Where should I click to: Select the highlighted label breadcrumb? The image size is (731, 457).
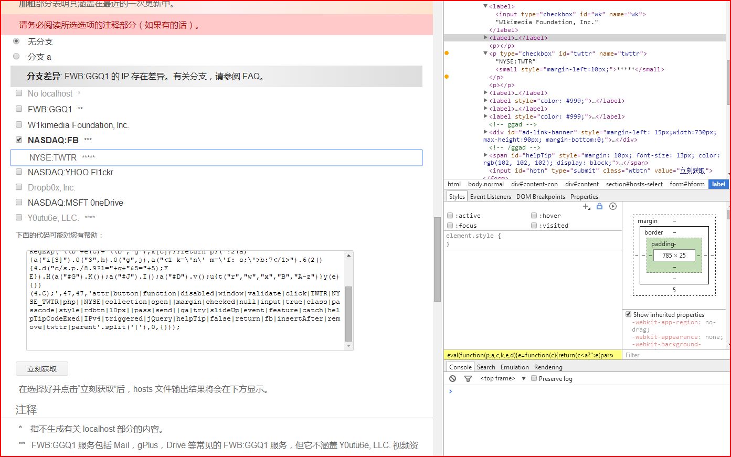[718, 184]
